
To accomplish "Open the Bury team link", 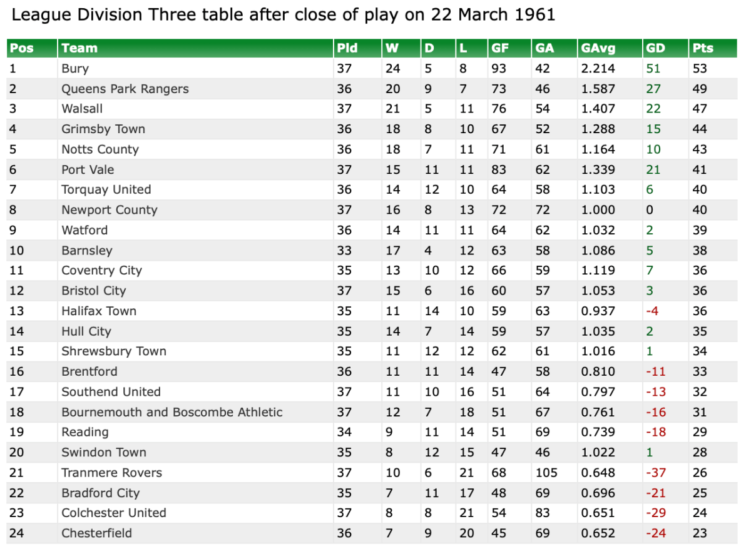I will click(75, 69).
